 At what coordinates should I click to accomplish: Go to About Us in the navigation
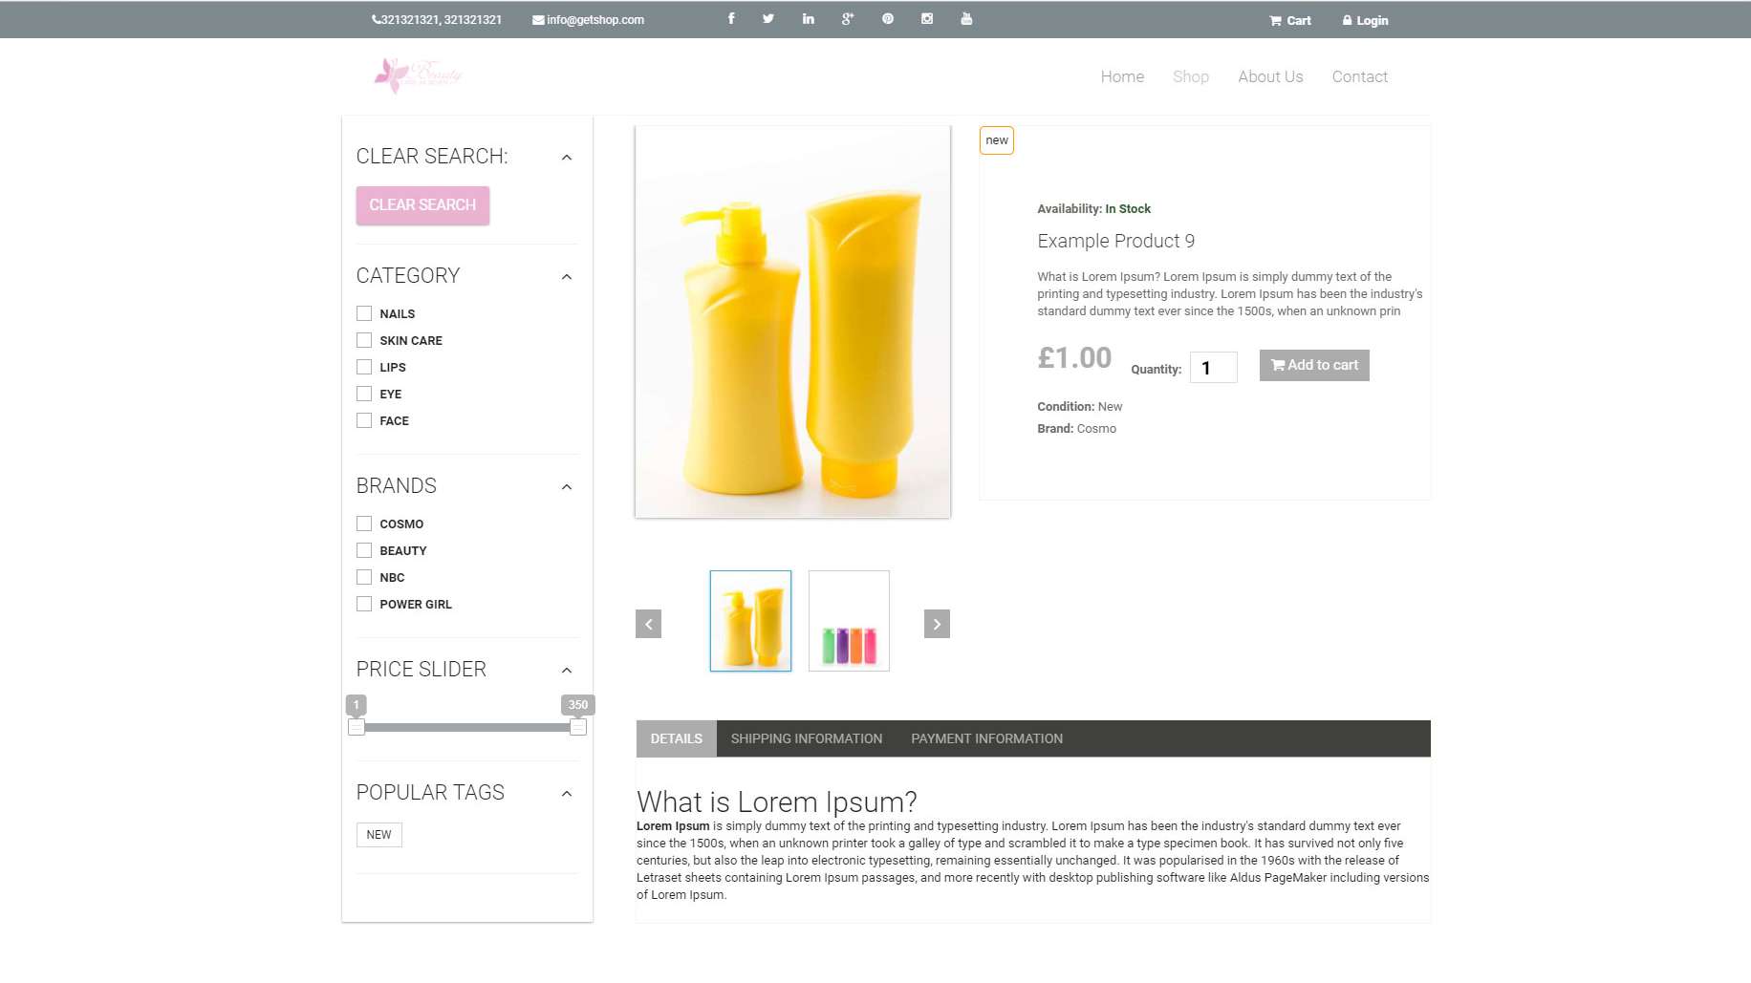point(1270,76)
